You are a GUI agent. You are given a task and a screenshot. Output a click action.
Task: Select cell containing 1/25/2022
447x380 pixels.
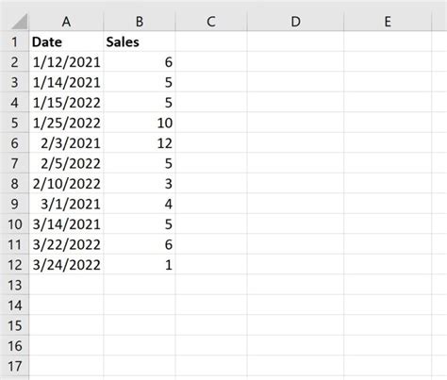[x=66, y=123]
